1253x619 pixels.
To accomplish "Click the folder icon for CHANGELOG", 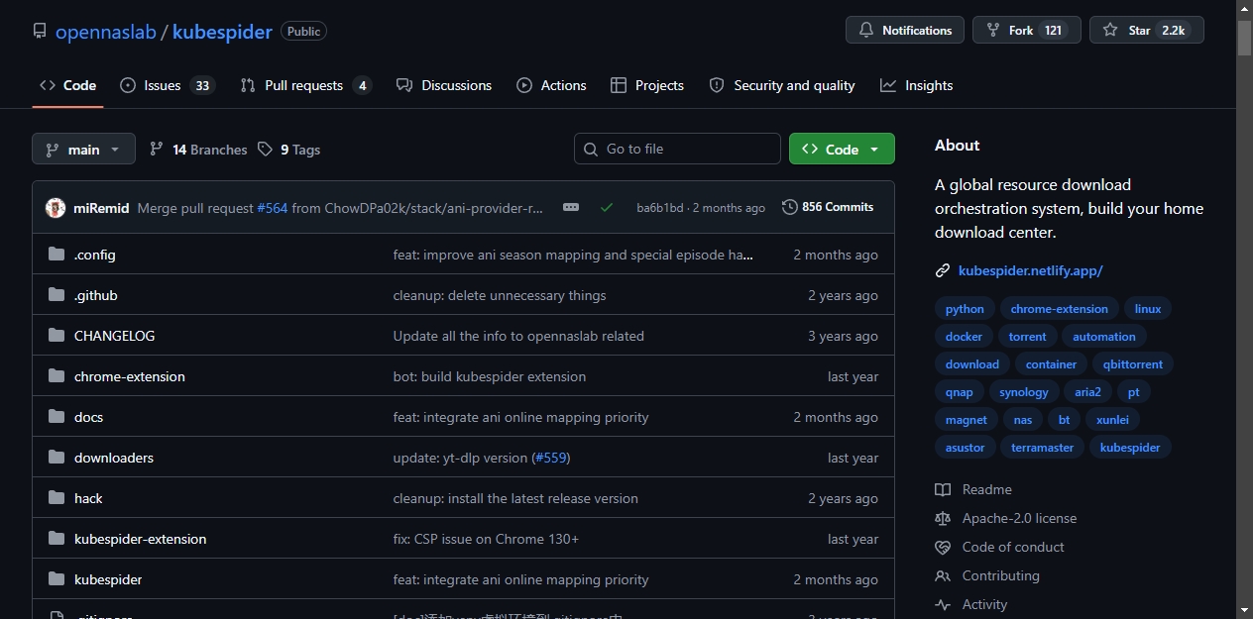I will pyautogui.click(x=57, y=336).
